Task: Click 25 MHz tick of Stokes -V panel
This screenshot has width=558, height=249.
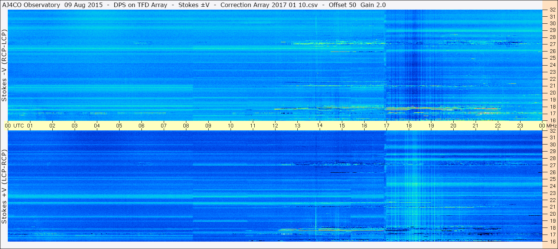Action: click(552, 58)
